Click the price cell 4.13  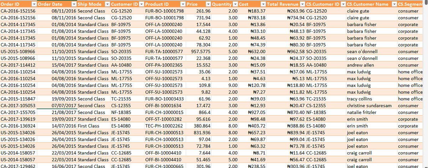tap(199, 78)
